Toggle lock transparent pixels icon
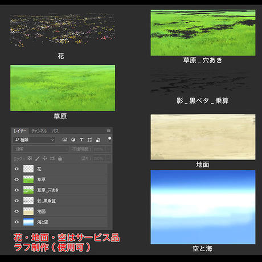The width and height of the screenshot is (262, 262). 30,158
